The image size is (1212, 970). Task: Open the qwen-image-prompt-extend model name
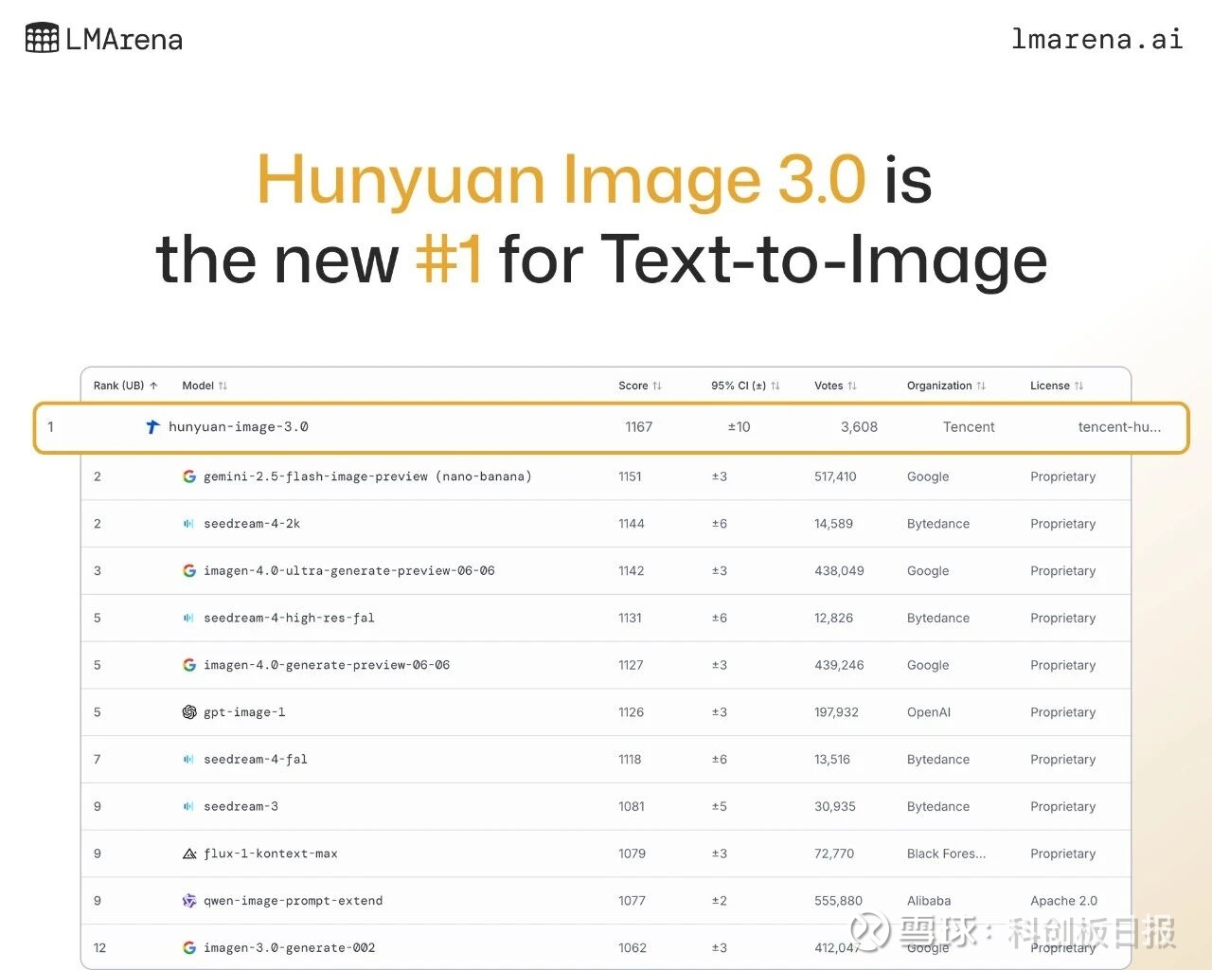click(x=294, y=901)
